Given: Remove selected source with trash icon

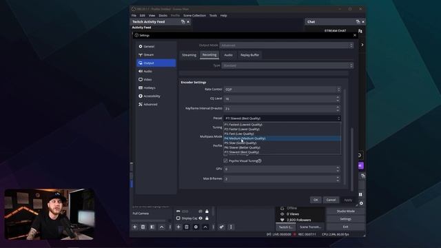Looking at the screenshot, I should (x=187, y=227).
